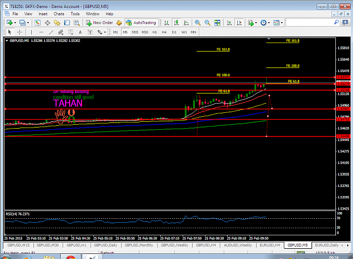354x259 pixels.
Task: Open a New Chart from the toolbar
Action: click(10, 23)
